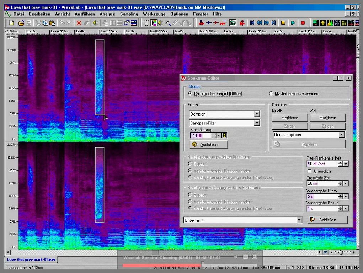Image resolution: width=363 pixels, height=273 pixels.
Task: Cut selection with the scissors icon
Action: (38, 23)
